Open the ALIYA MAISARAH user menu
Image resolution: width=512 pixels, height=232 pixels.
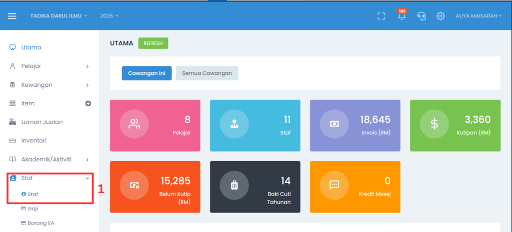pyautogui.click(x=478, y=15)
